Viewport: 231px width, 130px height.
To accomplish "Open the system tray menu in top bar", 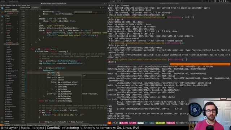I will pyautogui.click(x=225, y=1).
